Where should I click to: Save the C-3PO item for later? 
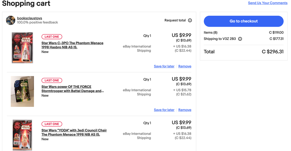(164, 66)
